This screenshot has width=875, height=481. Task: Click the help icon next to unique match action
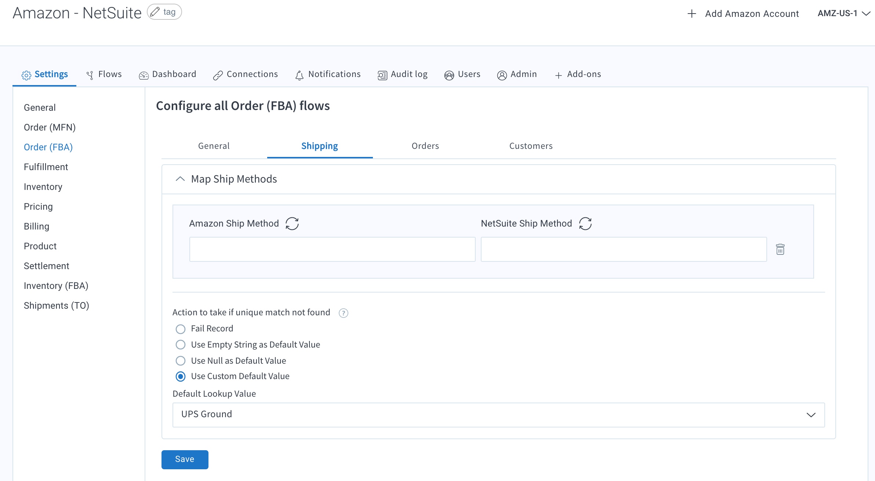pos(343,313)
